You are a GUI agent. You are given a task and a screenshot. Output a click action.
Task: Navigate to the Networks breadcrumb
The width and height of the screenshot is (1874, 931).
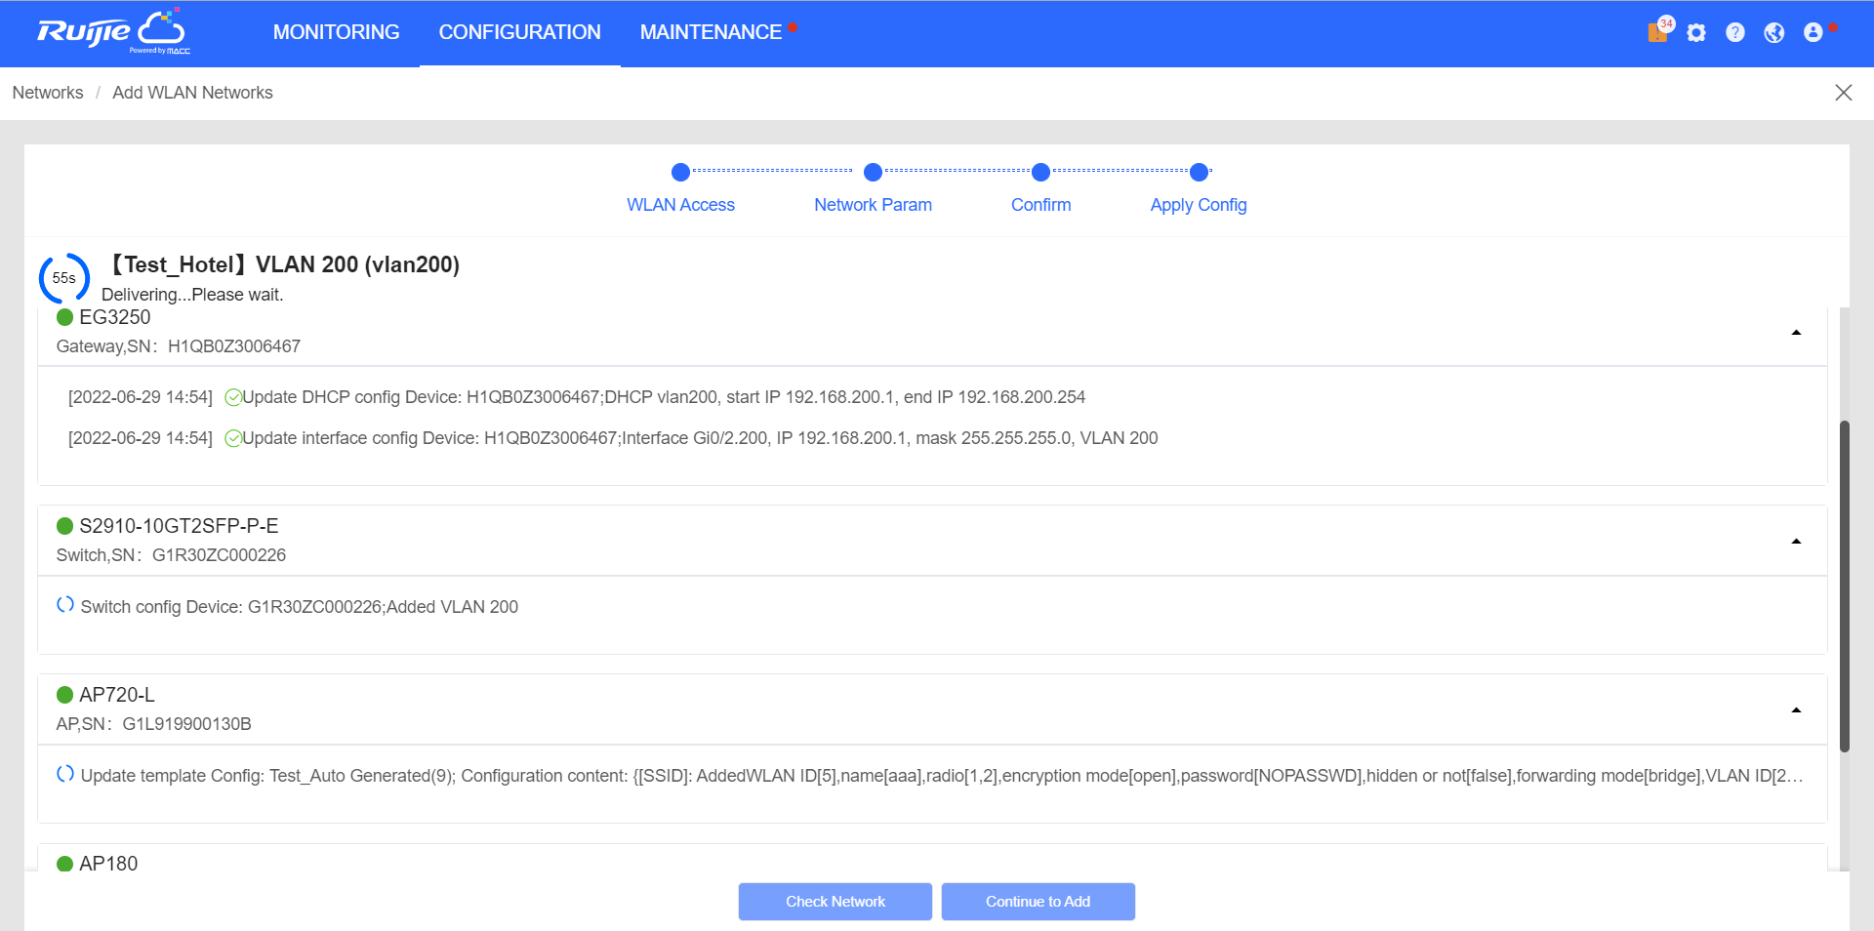[48, 93]
